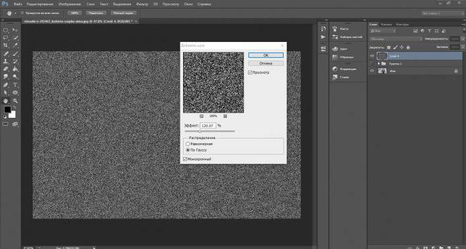The image size is (466, 249).
Task: Lock transparent pixels of layer
Action: 389,47
